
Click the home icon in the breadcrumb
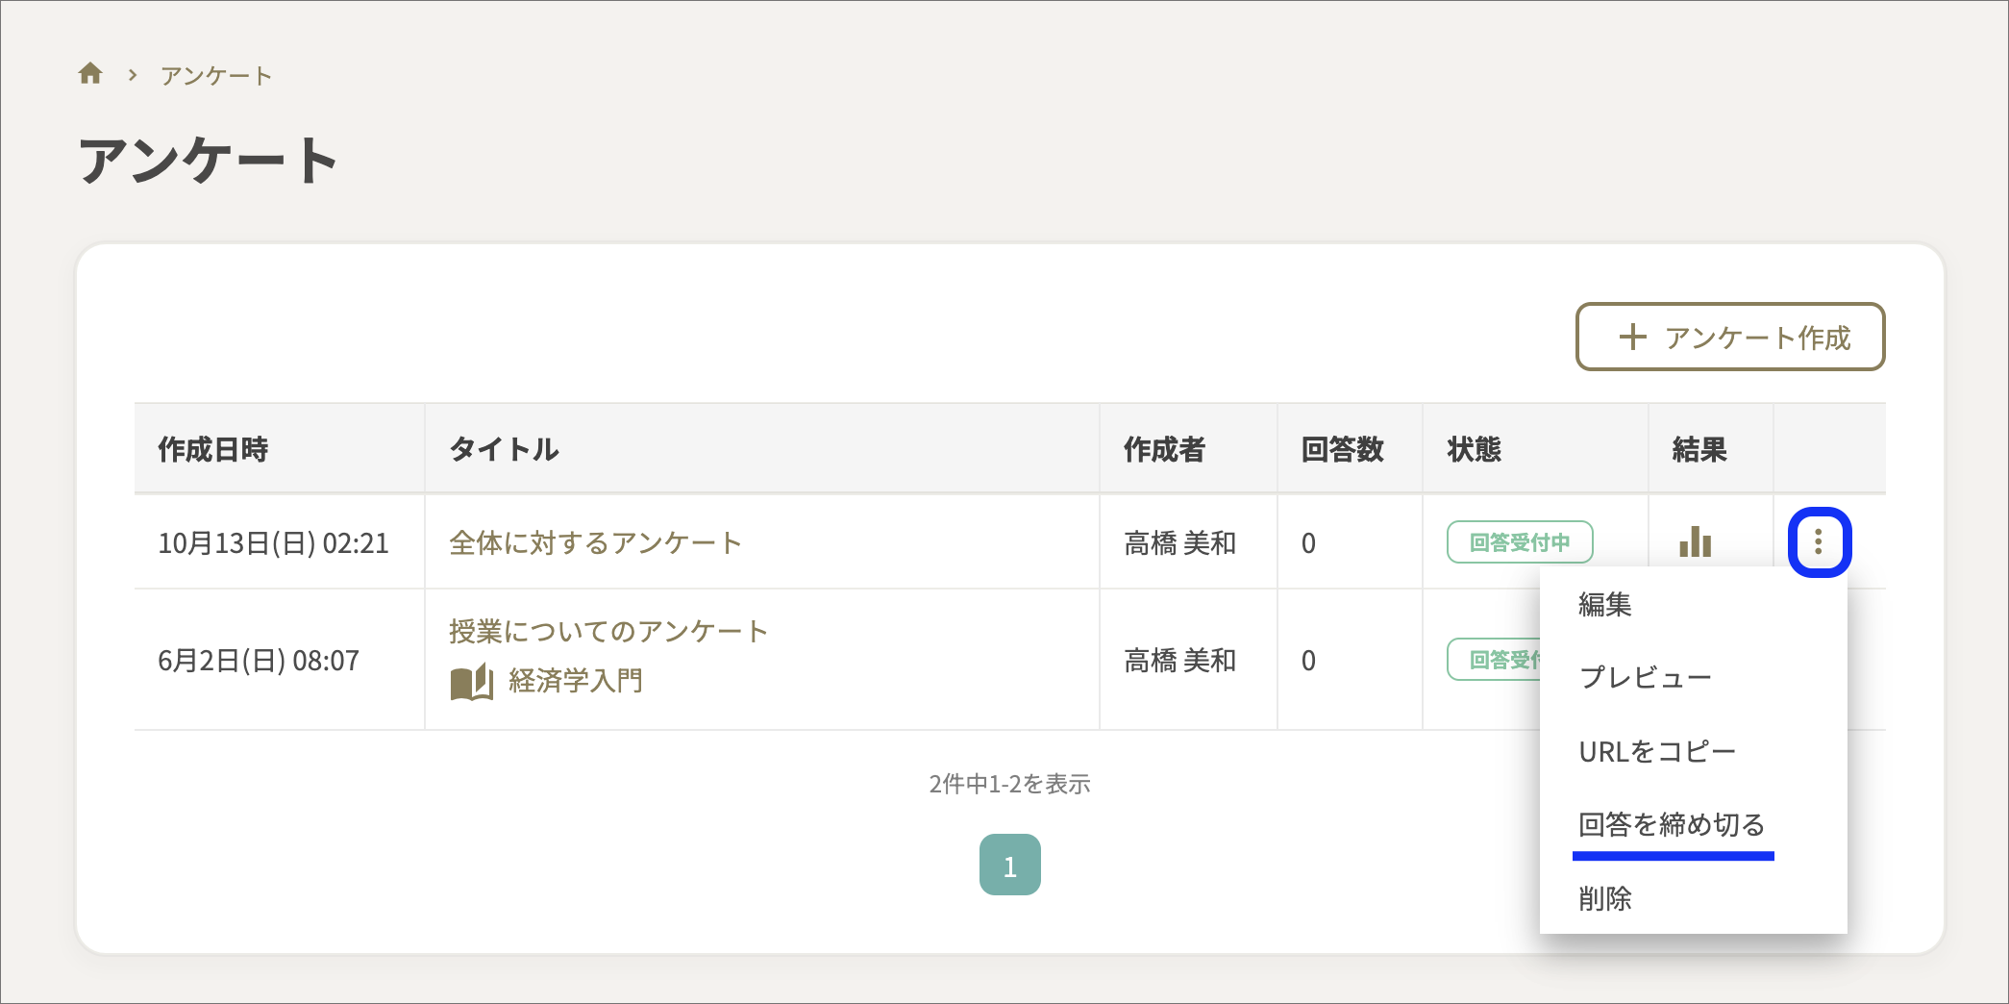click(91, 74)
